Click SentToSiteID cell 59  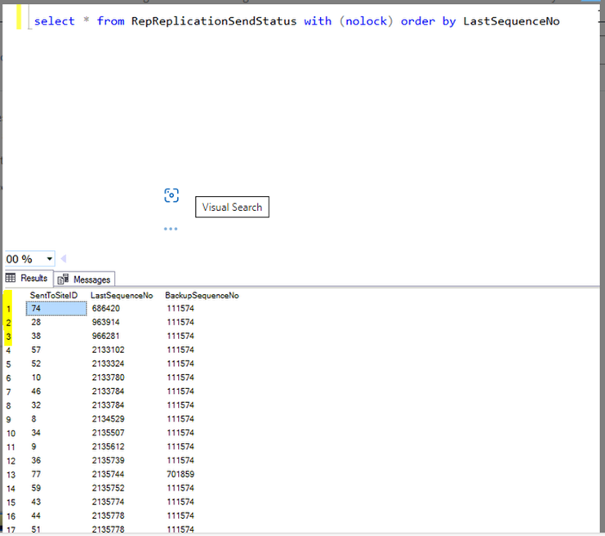[x=36, y=488]
